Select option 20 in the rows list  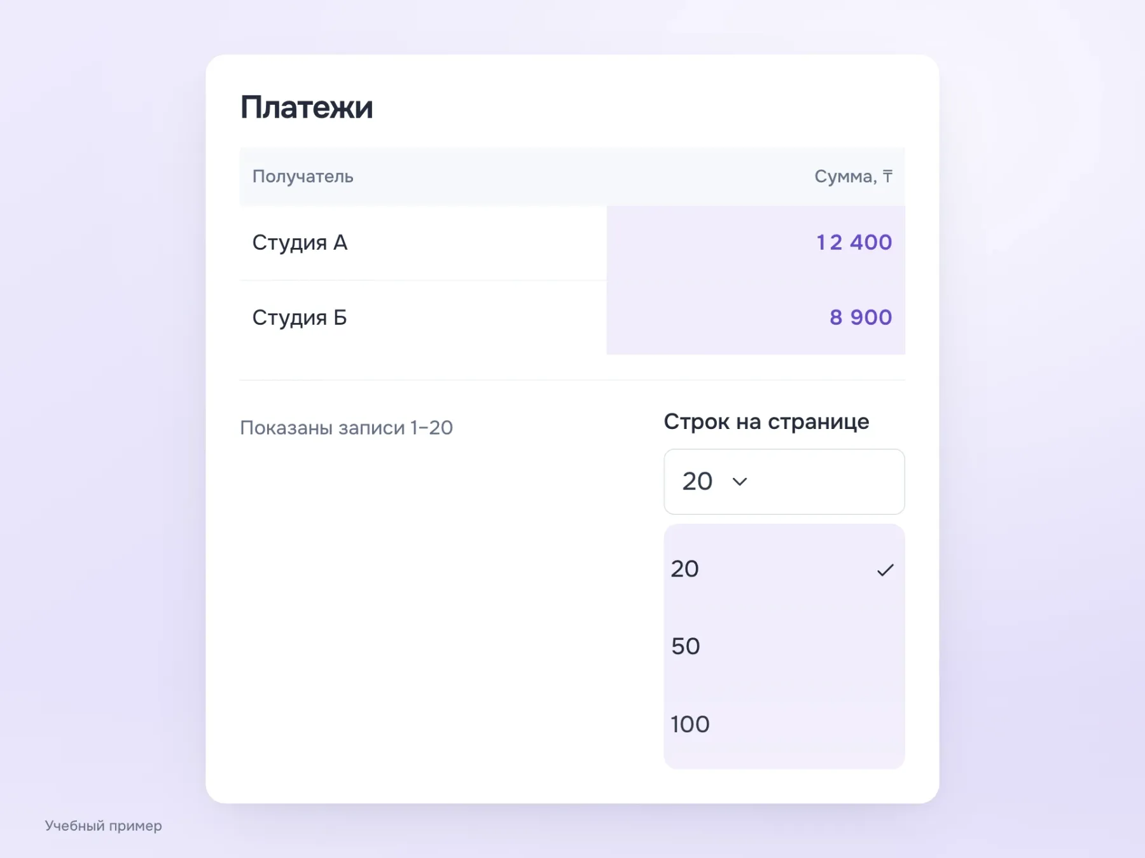(x=784, y=569)
